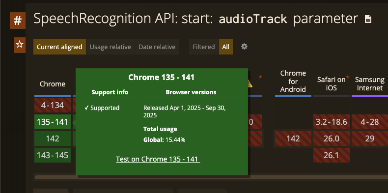Click the Chrome for Android 142 cell
Viewport: 388px width, 193px height.
(x=293, y=138)
